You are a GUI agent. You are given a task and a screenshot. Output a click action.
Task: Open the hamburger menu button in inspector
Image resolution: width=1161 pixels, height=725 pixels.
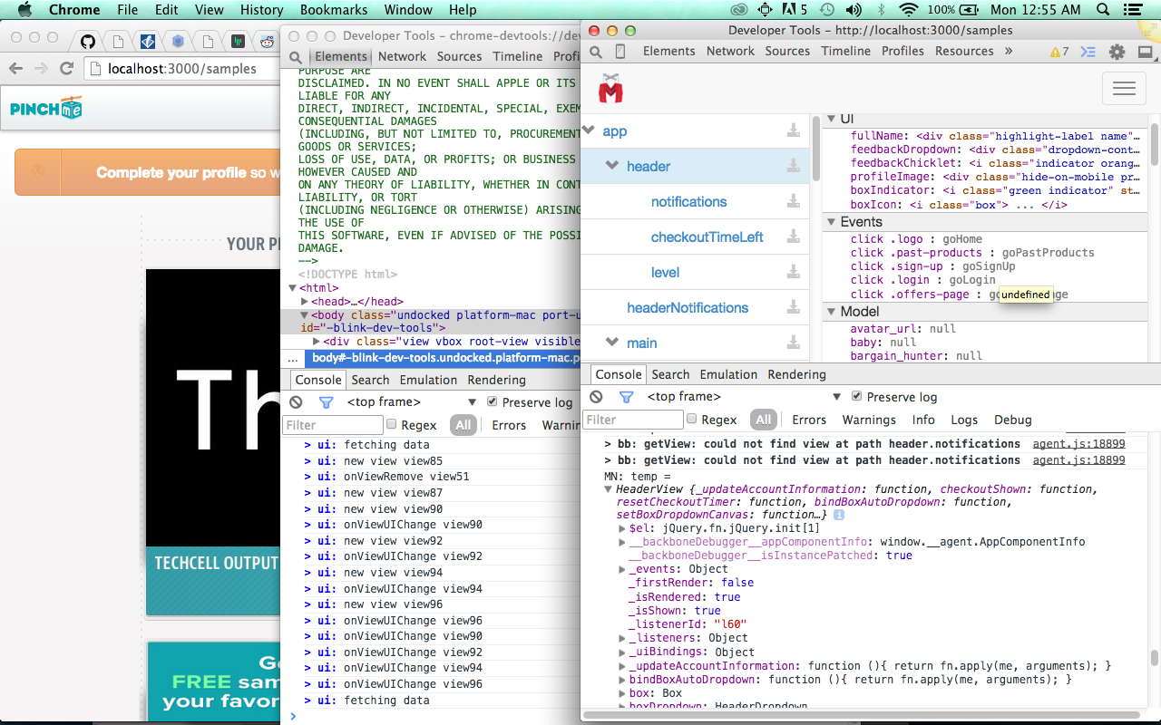click(x=1124, y=88)
